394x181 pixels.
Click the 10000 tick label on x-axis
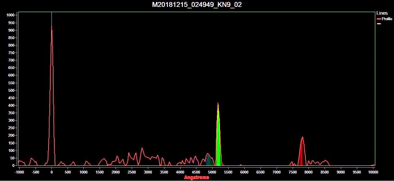coord(373,172)
